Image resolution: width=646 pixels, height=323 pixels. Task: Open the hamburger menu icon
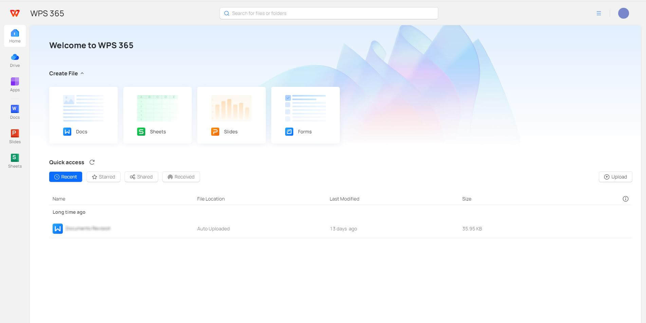[599, 13]
